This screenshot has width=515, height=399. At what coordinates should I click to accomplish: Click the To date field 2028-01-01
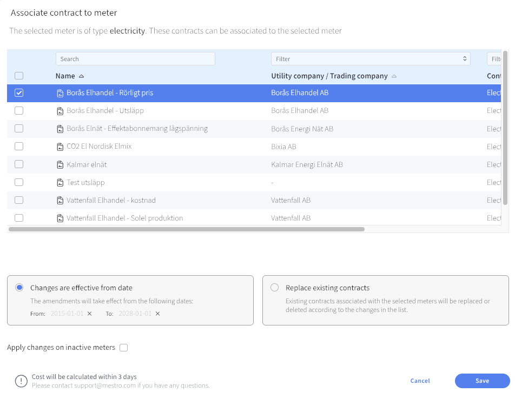(135, 314)
